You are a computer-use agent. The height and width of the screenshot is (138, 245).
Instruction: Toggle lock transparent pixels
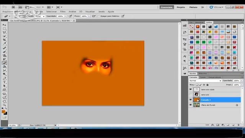pyautogui.click(x=197, y=85)
